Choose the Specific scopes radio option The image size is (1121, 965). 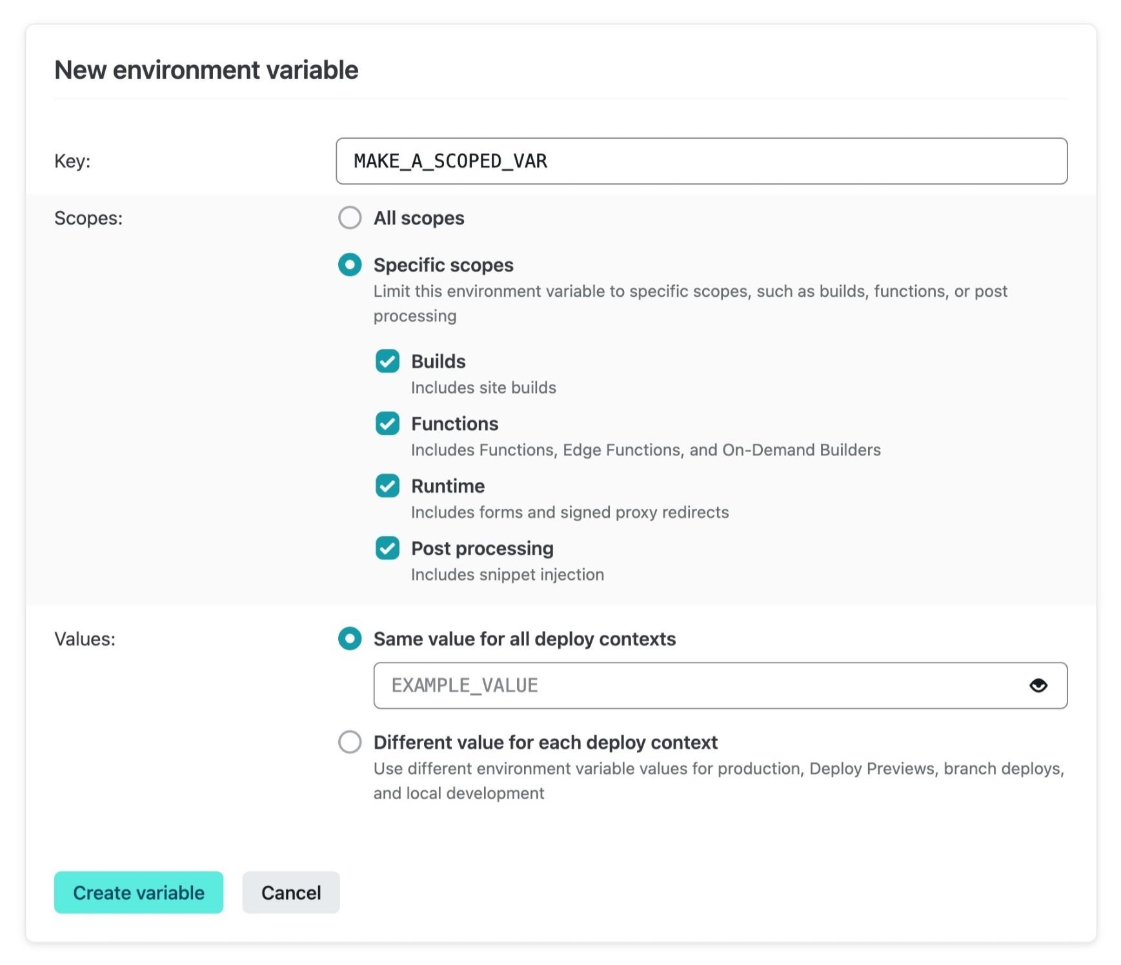click(x=350, y=264)
